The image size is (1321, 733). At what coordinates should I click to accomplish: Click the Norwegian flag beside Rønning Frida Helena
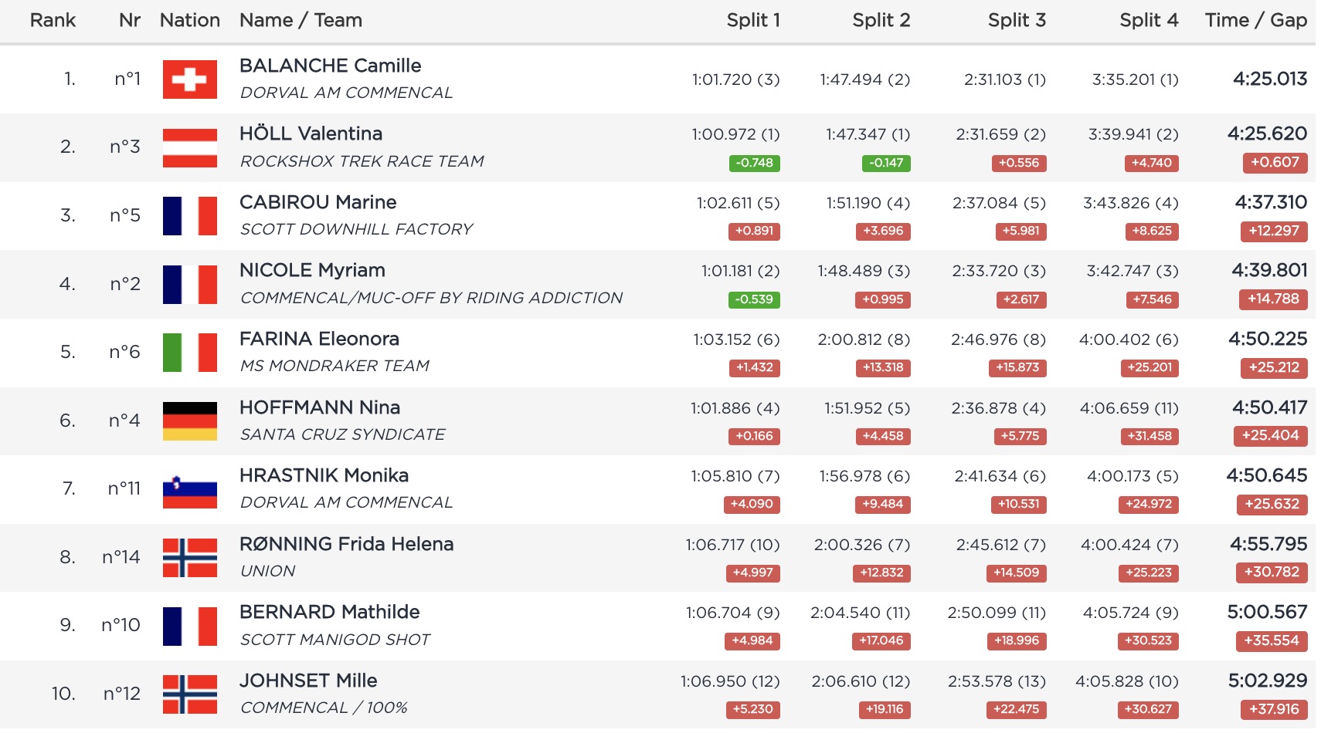[189, 558]
